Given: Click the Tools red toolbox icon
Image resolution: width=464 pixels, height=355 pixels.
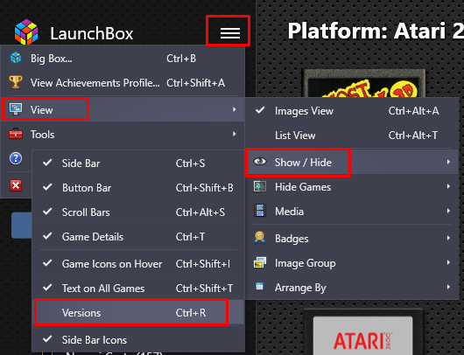Looking at the screenshot, I should click(16, 134).
